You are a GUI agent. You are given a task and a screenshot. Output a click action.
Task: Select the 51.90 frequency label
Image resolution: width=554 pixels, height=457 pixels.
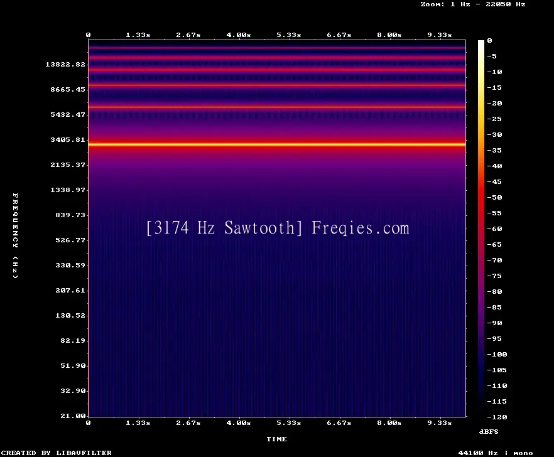coord(73,365)
